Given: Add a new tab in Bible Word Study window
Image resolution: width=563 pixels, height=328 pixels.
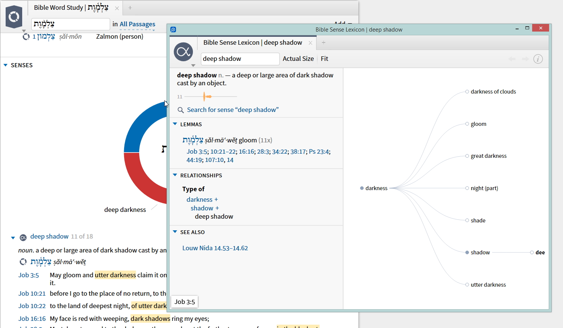Looking at the screenshot, I should tap(130, 8).
